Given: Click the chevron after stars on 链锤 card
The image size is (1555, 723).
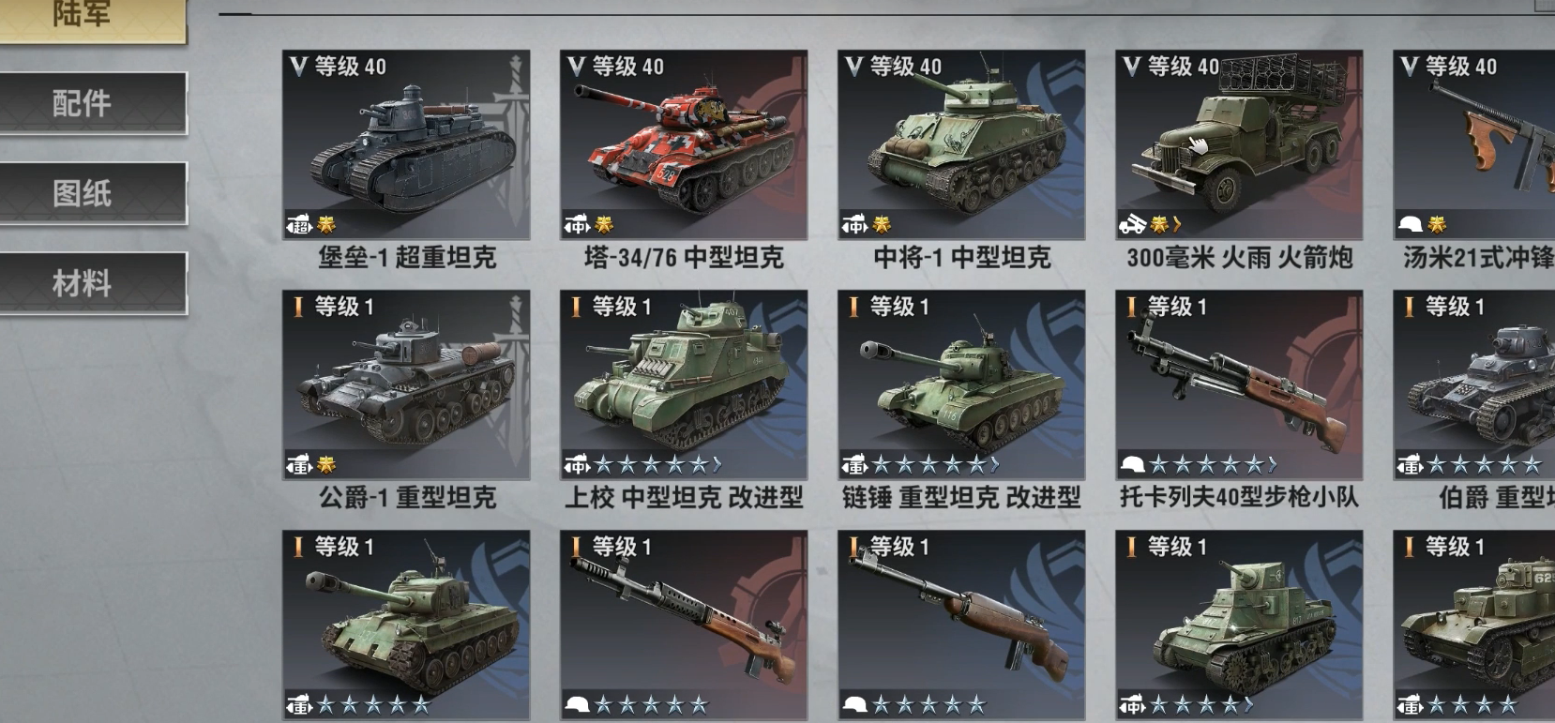Looking at the screenshot, I should pos(995,464).
